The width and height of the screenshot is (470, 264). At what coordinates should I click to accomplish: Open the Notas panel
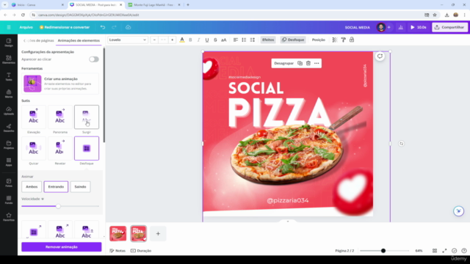117,251
